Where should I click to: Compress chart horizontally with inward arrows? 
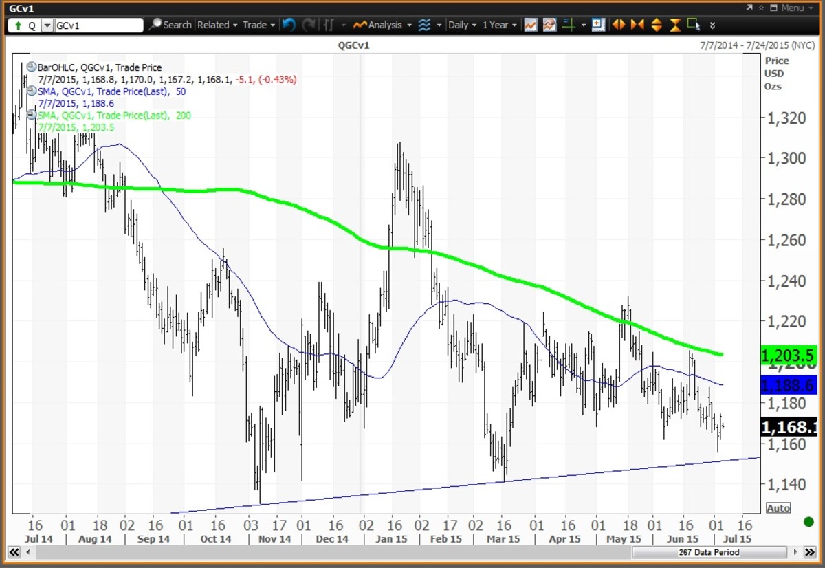coord(637,25)
